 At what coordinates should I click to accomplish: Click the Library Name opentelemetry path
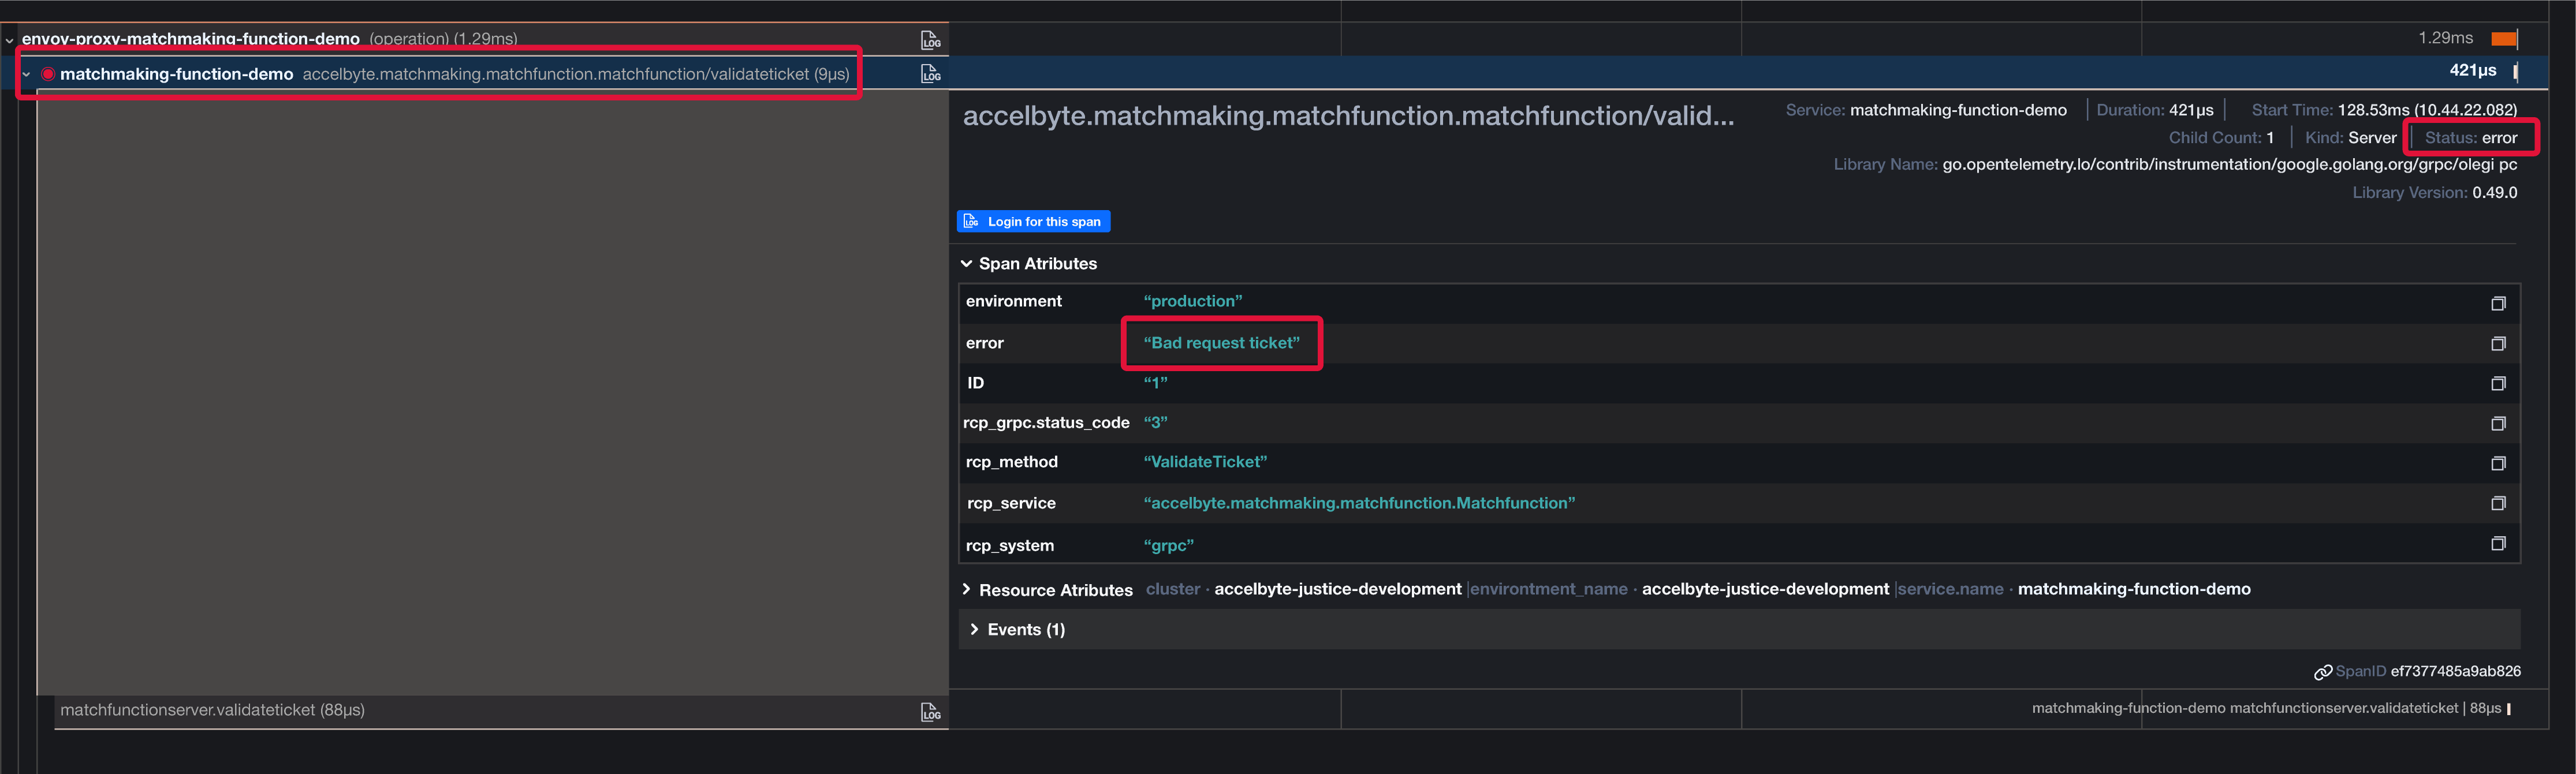(2229, 165)
